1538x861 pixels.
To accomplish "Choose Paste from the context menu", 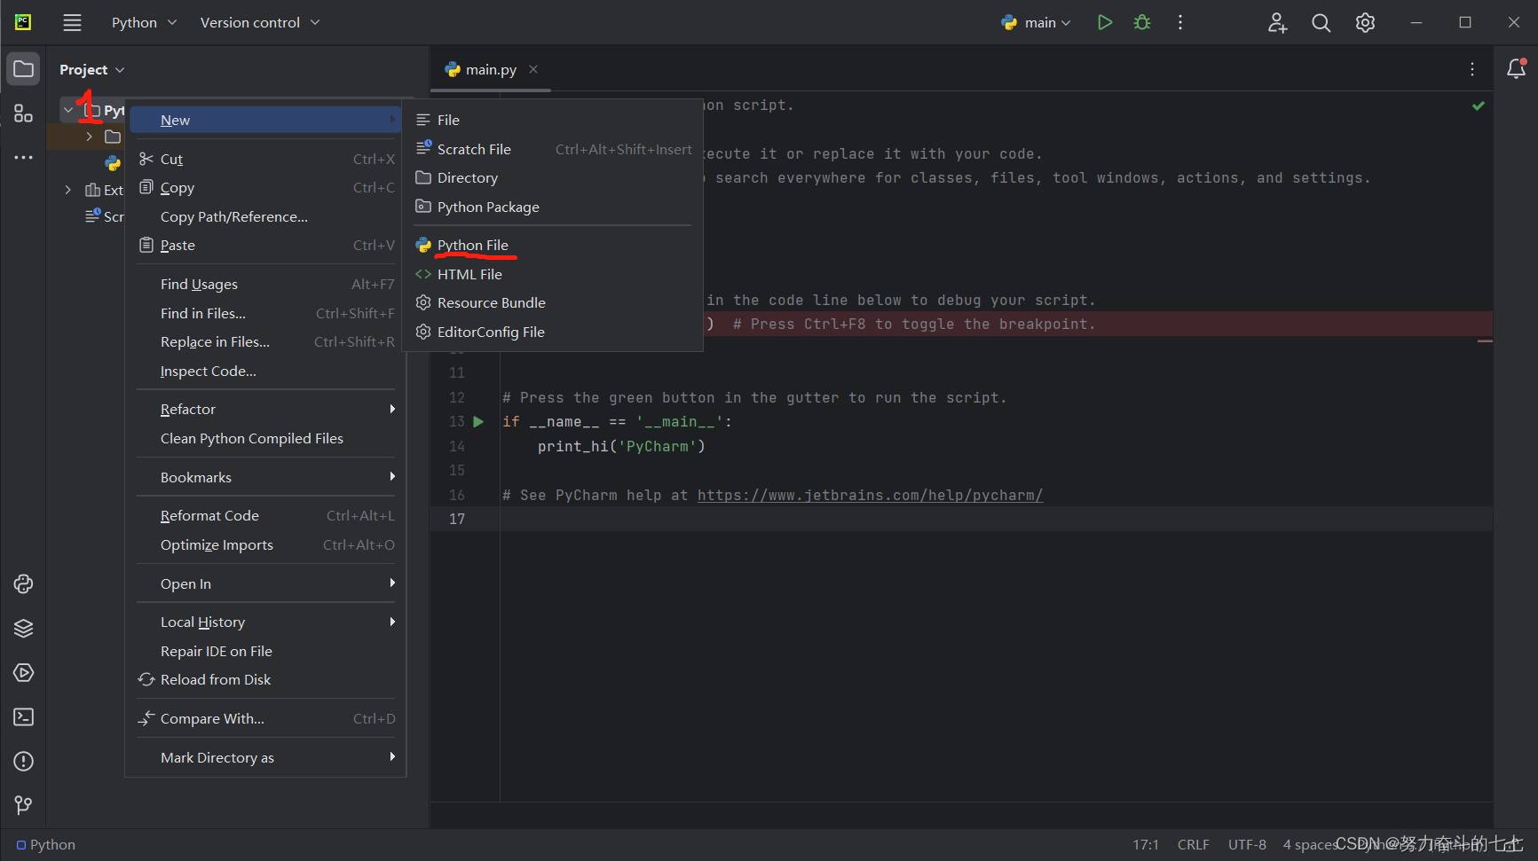I will tap(266, 245).
